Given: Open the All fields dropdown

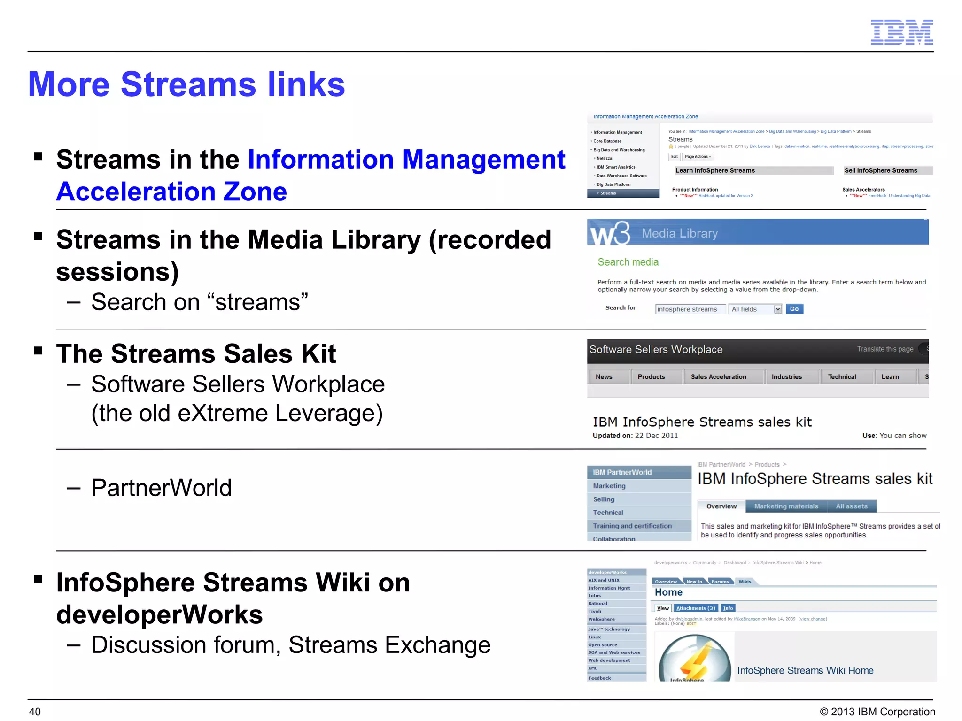Looking at the screenshot, I should click(x=755, y=309).
